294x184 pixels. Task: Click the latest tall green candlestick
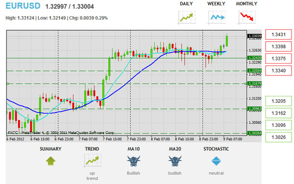[x=227, y=41]
